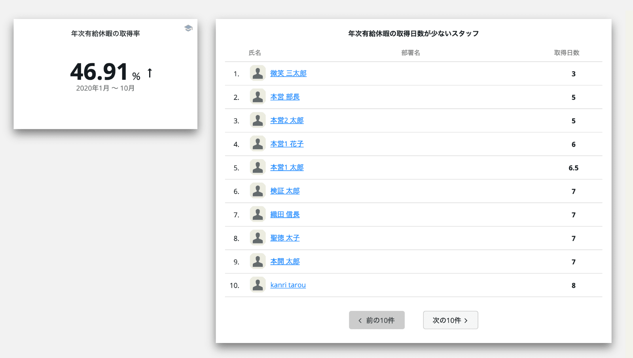
Task: Click avatar icon for kanri tarou
Action: pos(258,285)
